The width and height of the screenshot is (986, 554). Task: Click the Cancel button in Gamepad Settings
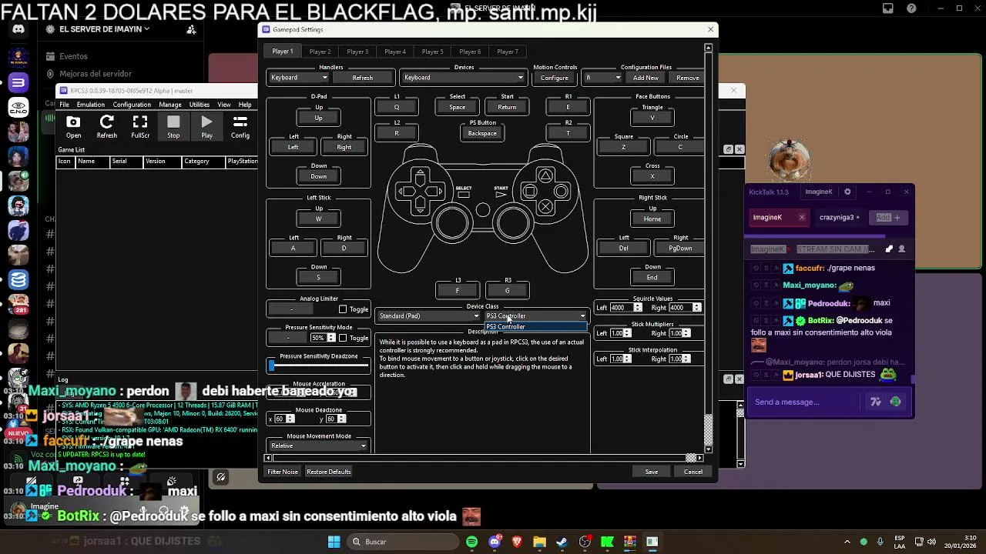tap(693, 472)
